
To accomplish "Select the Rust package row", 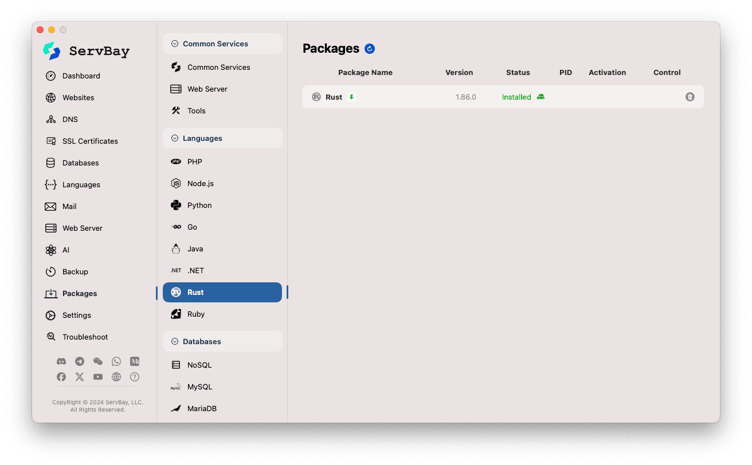I will (401, 97).
